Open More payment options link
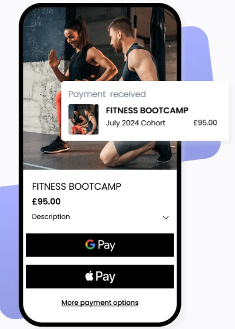Image resolution: width=235 pixels, height=329 pixels. pyautogui.click(x=100, y=303)
